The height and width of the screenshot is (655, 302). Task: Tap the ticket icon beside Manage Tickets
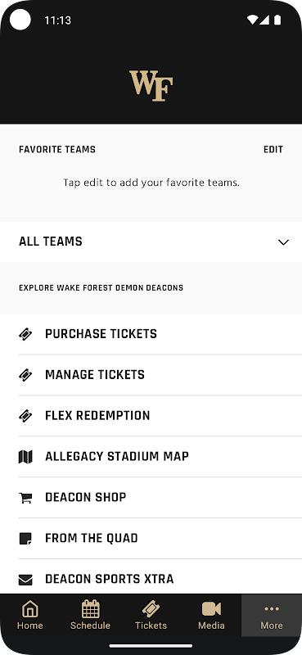25,375
